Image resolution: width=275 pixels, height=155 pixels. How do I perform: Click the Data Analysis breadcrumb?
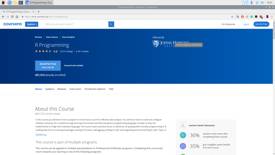pyautogui.click(x=68, y=37)
